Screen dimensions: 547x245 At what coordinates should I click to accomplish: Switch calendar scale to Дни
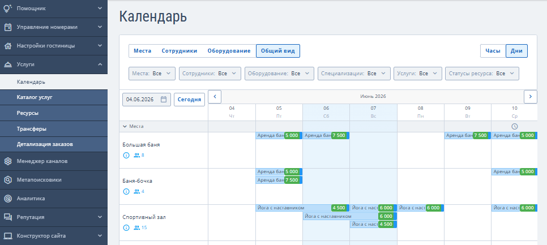point(516,51)
